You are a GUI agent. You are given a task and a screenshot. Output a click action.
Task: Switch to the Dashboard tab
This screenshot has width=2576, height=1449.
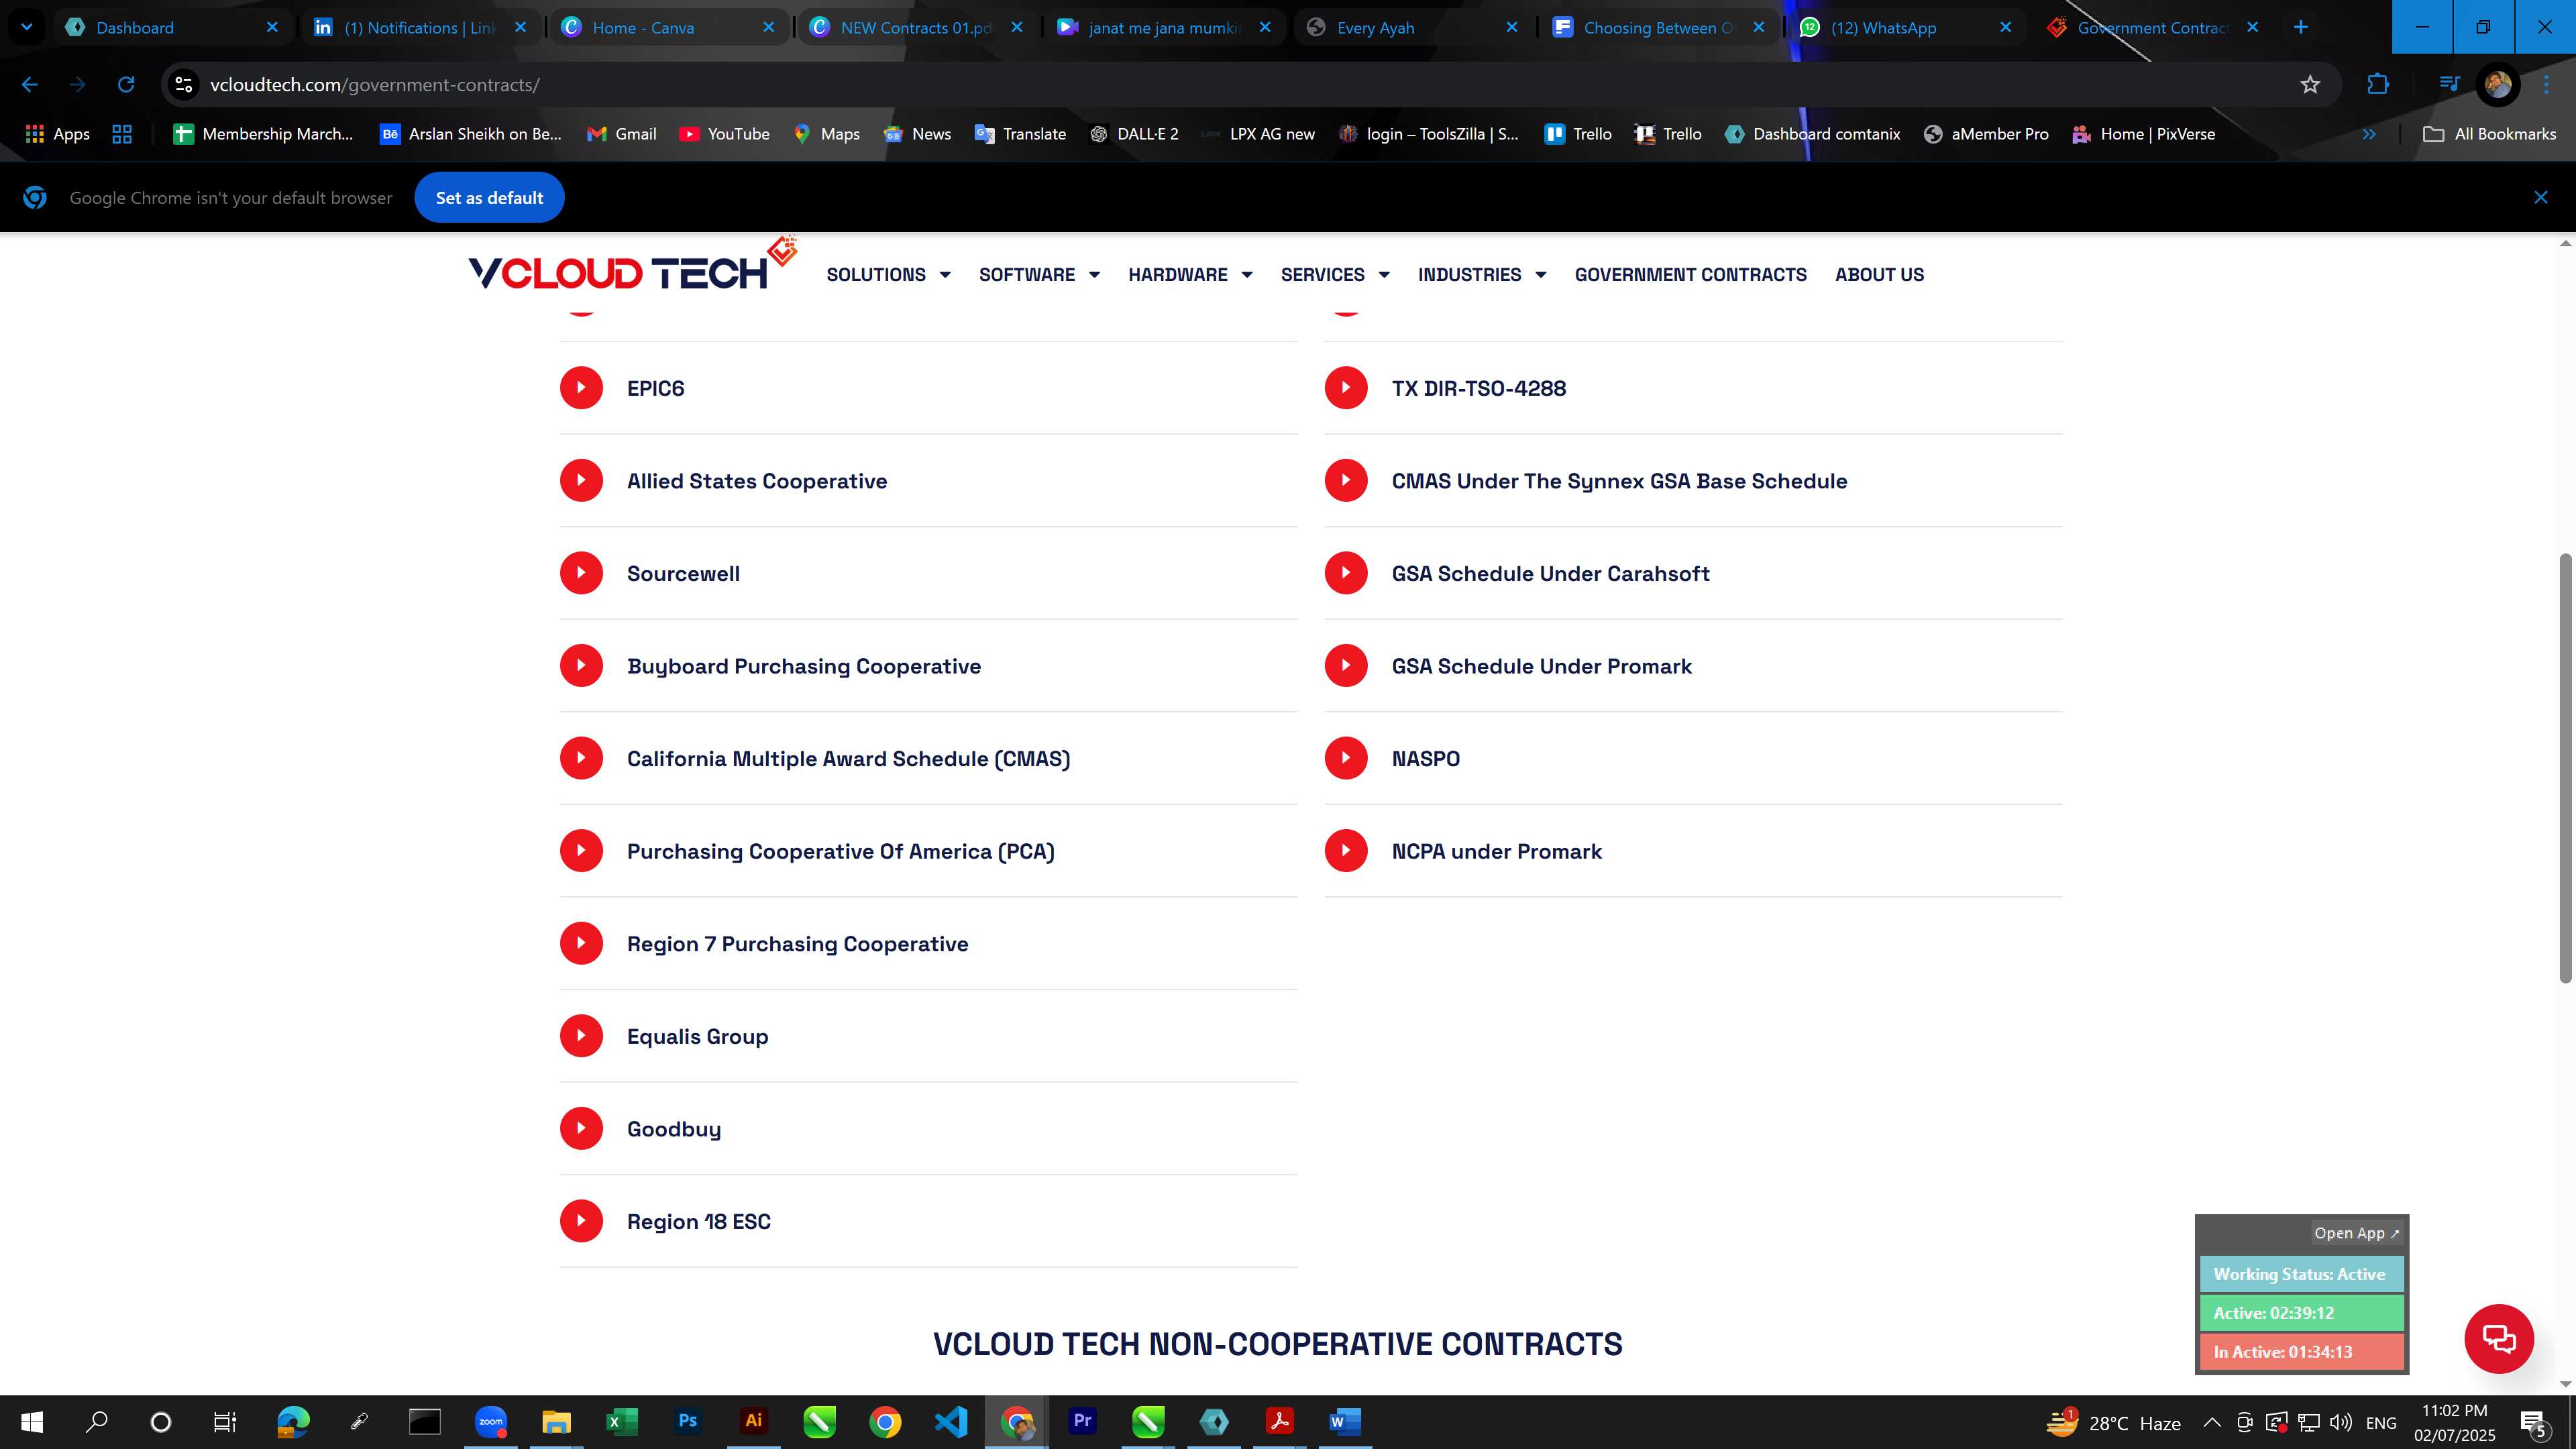171,27
